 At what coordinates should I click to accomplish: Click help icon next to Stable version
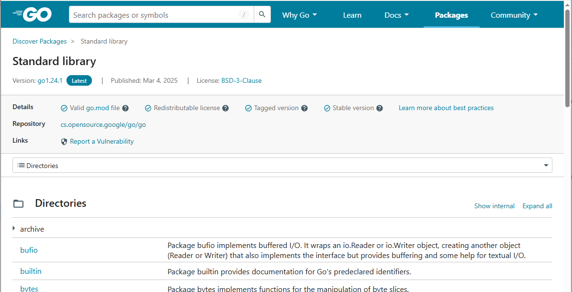(x=380, y=108)
